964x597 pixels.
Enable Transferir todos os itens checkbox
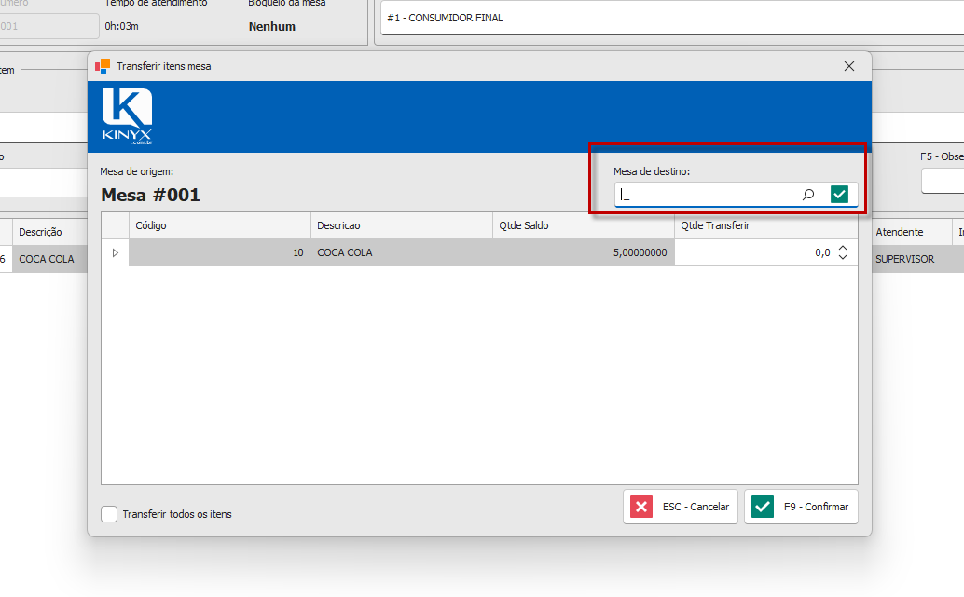pos(109,514)
